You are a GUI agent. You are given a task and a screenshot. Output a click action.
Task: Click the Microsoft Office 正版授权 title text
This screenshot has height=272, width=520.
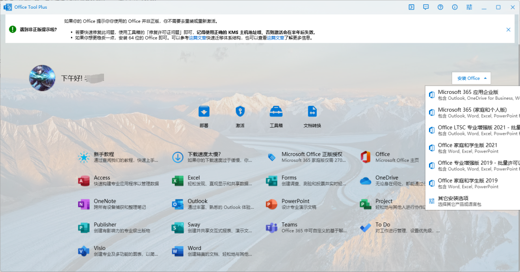click(312, 154)
